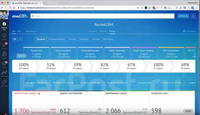Switch to the pie chart view toggle
Screen dimensions: 200x115
click(x=20, y=39)
